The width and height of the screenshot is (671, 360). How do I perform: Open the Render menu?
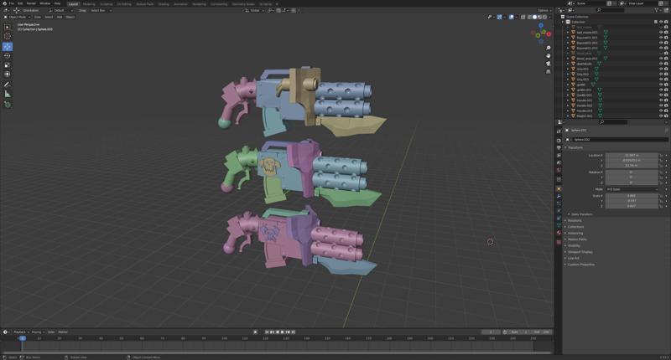[31, 3]
